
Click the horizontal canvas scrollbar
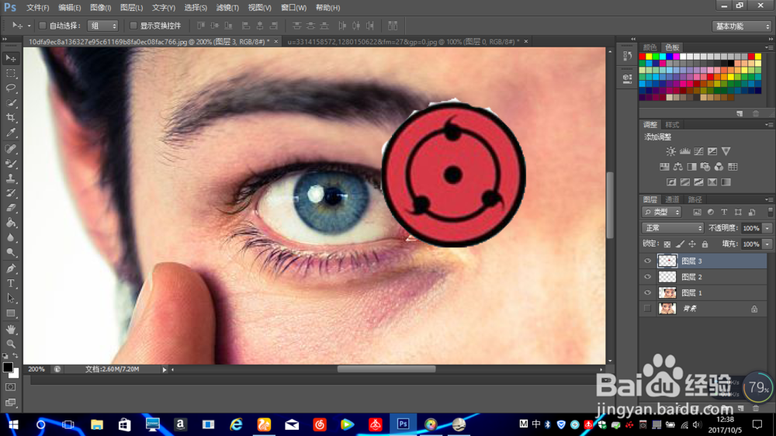pos(386,369)
